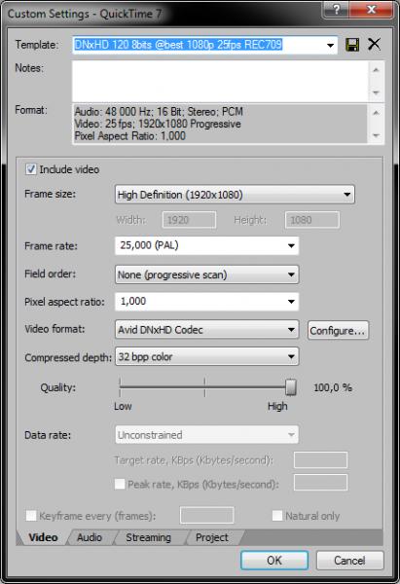Click the Notes box up arrow
This screenshot has height=584, width=400.
coord(376,70)
